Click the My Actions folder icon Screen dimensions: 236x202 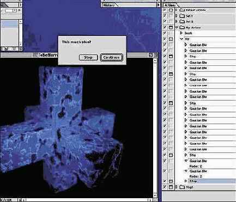pyautogui.click(x=182, y=28)
